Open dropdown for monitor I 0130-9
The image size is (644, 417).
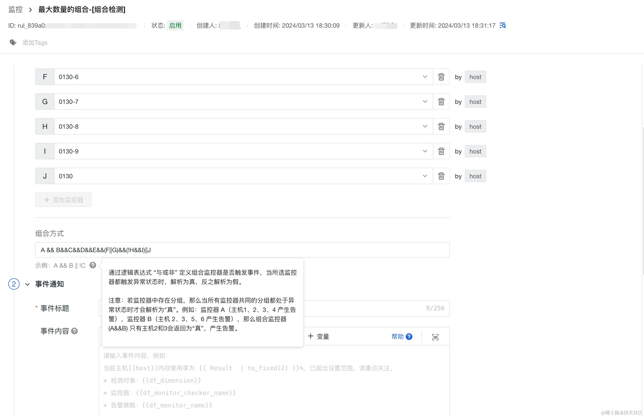tap(425, 151)
